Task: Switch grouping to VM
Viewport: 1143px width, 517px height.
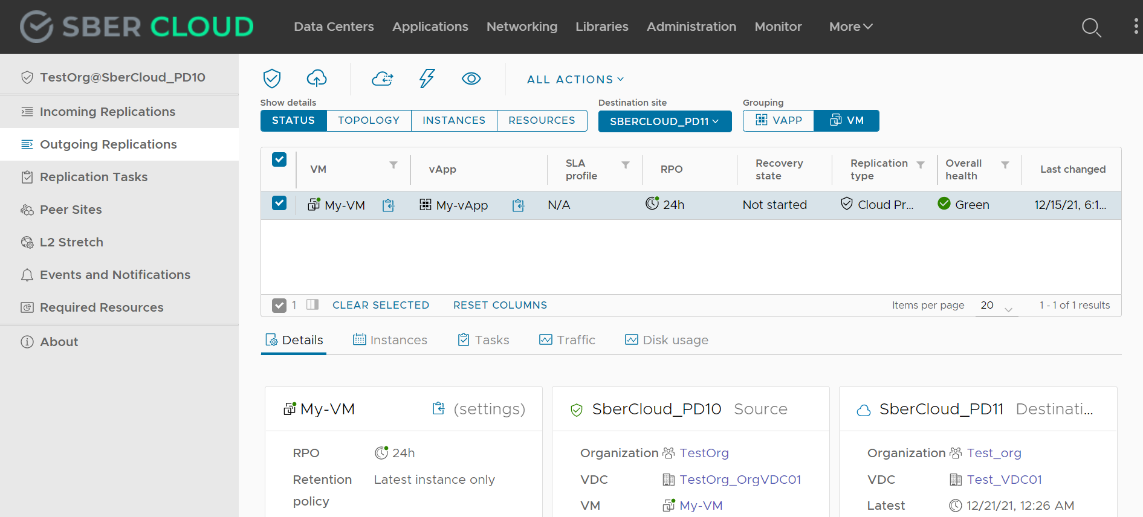Action: (x=846, y=120)
